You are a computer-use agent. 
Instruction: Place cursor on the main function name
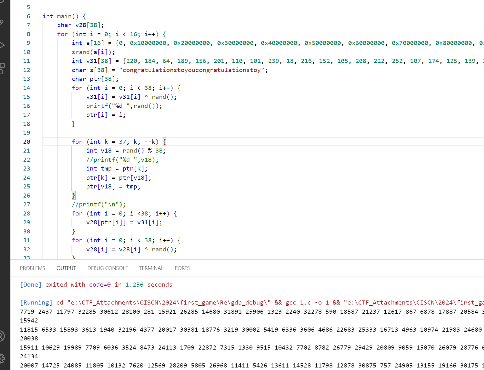pos(64,16)
